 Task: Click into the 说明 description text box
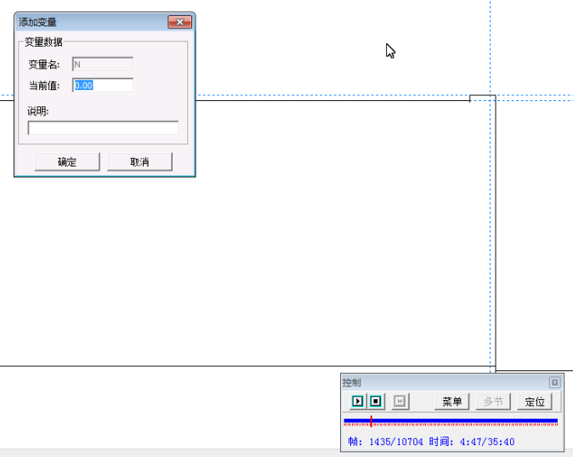point(103,128)
